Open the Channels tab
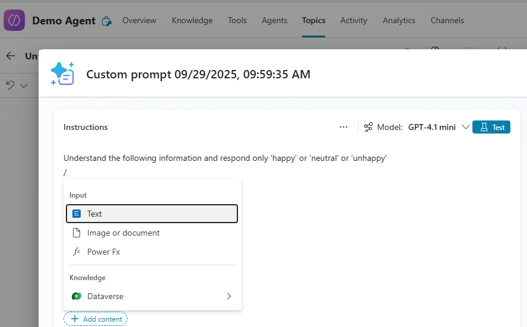Viewport: 527px width, 327px height. tap(447, 20)
